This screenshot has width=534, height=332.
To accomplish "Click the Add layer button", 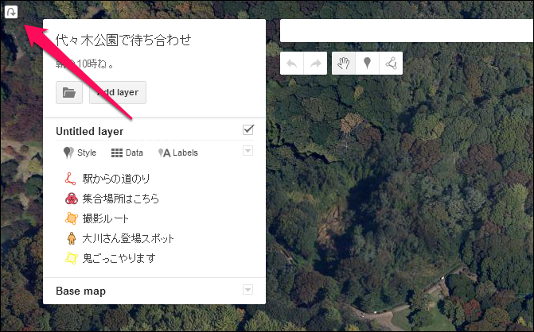I will point(118,92).
